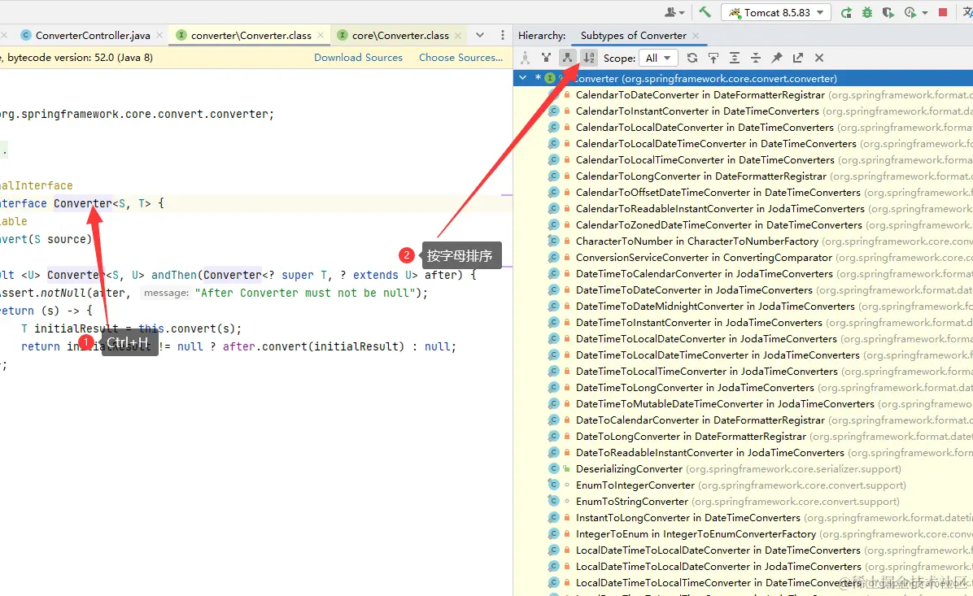This screenshot has height=596, width=973.
Task: Close the core\Converter.class tab
Action: [x=458, y=35]
